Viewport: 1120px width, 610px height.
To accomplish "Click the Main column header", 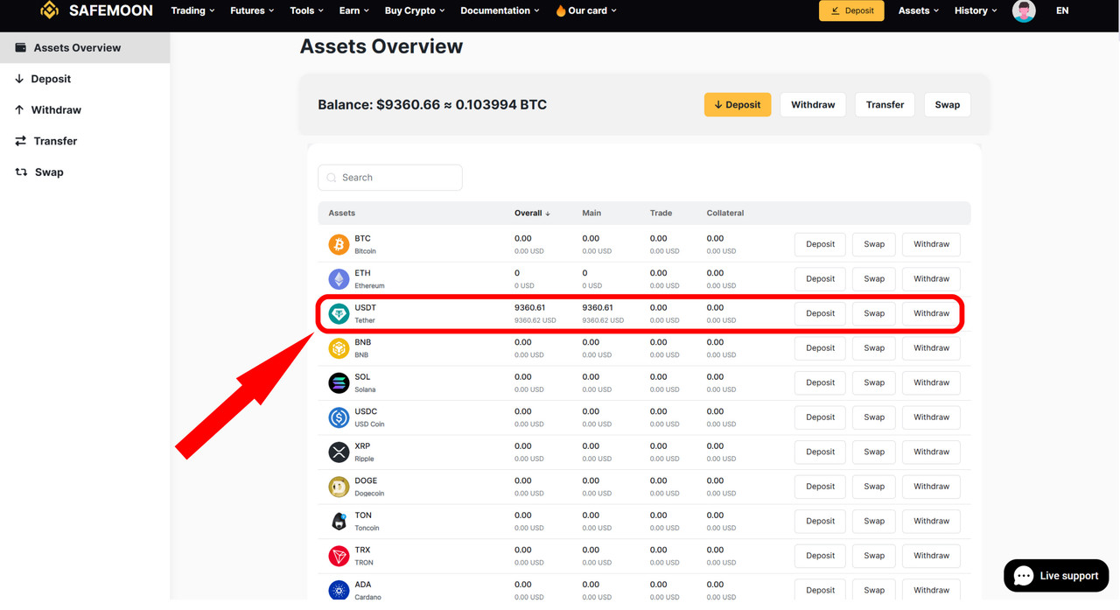I will click(x=592, y=213).
